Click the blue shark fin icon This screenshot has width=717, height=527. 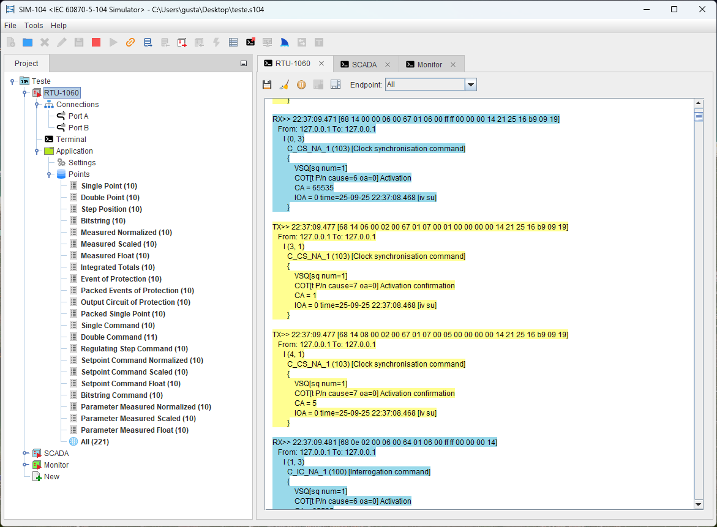click(284, 42)
